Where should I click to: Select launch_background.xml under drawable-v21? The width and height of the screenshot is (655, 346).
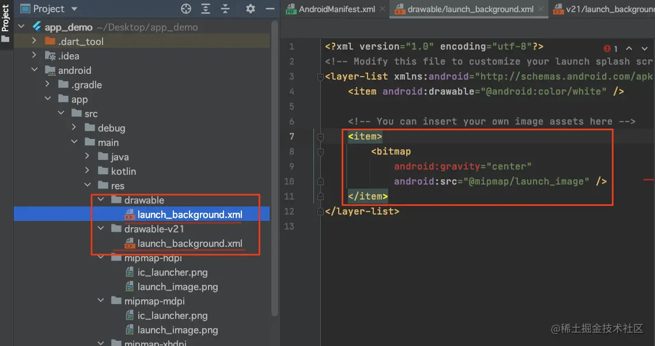click(x=190, y=243)
